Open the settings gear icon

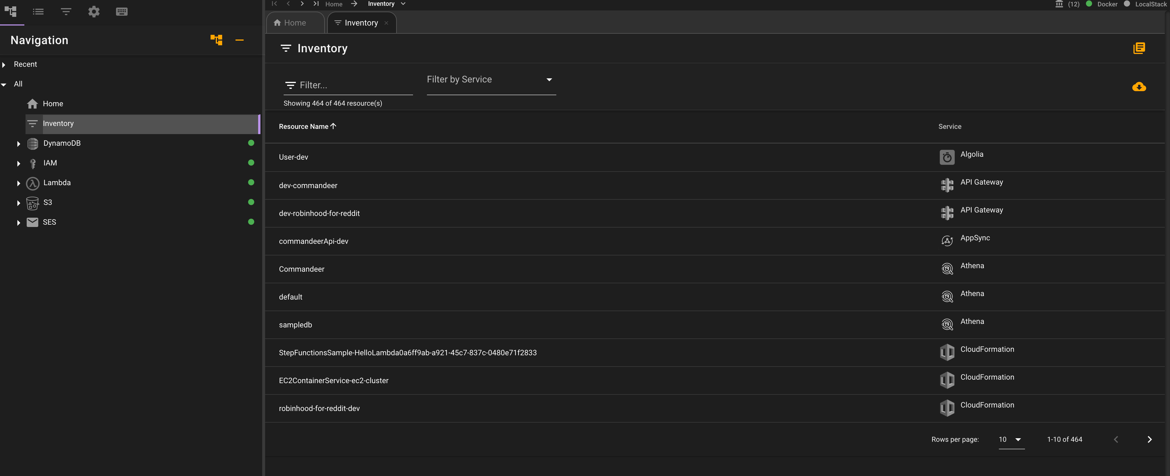[94, 12]
